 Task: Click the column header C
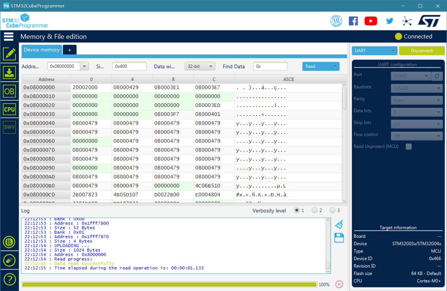214,79
